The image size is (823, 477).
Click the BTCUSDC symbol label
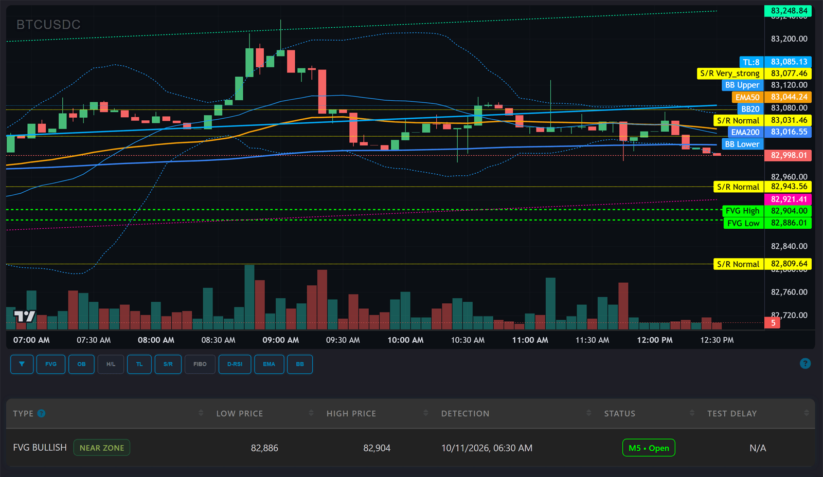tap(48, 25)
